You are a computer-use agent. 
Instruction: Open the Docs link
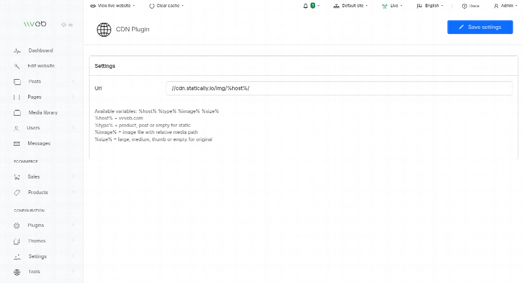[x=470, y=5]
